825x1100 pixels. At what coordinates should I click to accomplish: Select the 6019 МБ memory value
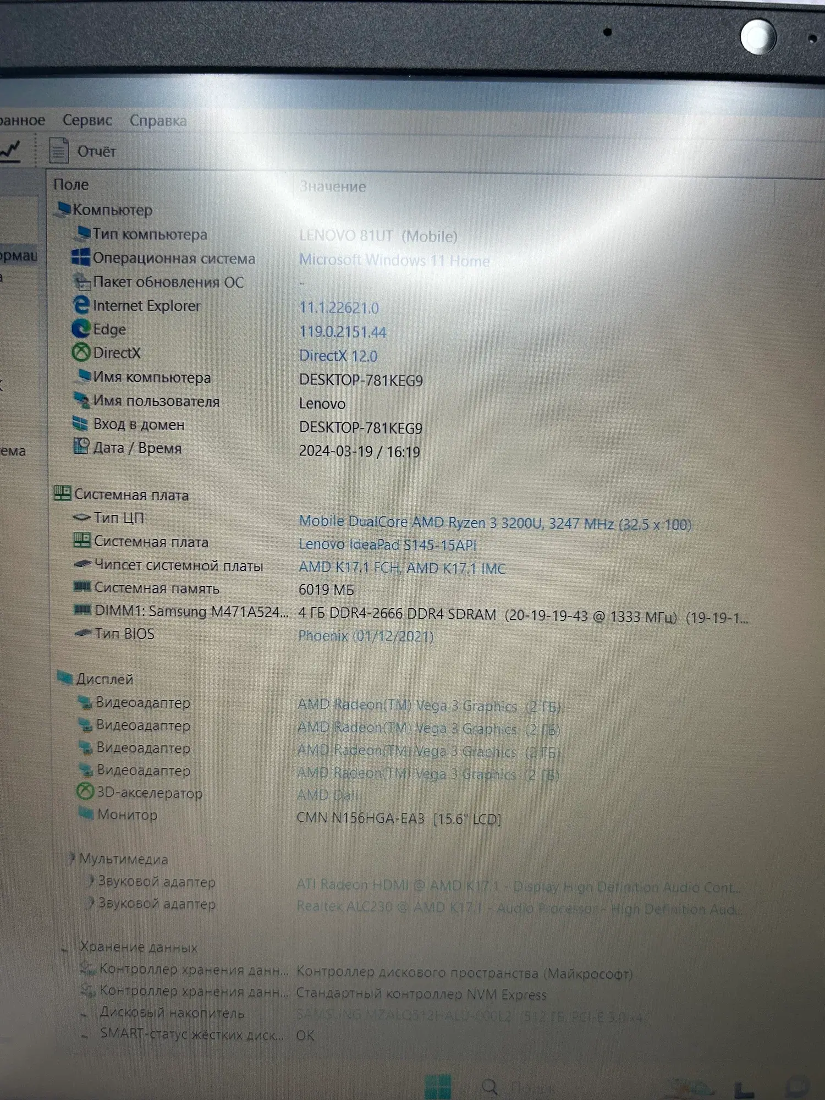(326, 590)
